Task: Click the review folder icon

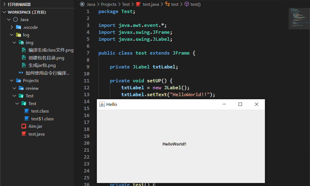Action: (21, 88)
